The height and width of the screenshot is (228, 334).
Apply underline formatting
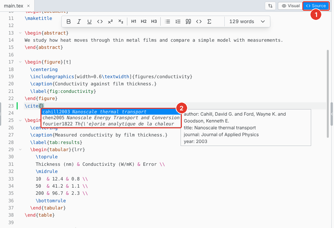(89, 21)
